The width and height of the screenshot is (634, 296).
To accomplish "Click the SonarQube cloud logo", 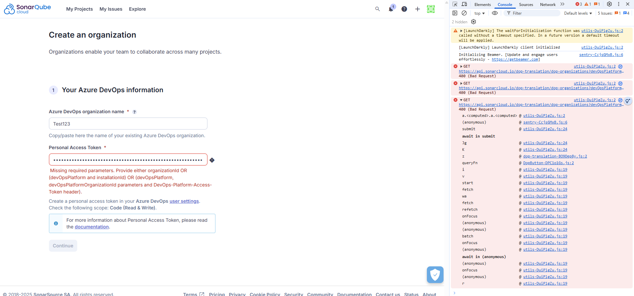I will pyautogui.click(x=27, y=9).
